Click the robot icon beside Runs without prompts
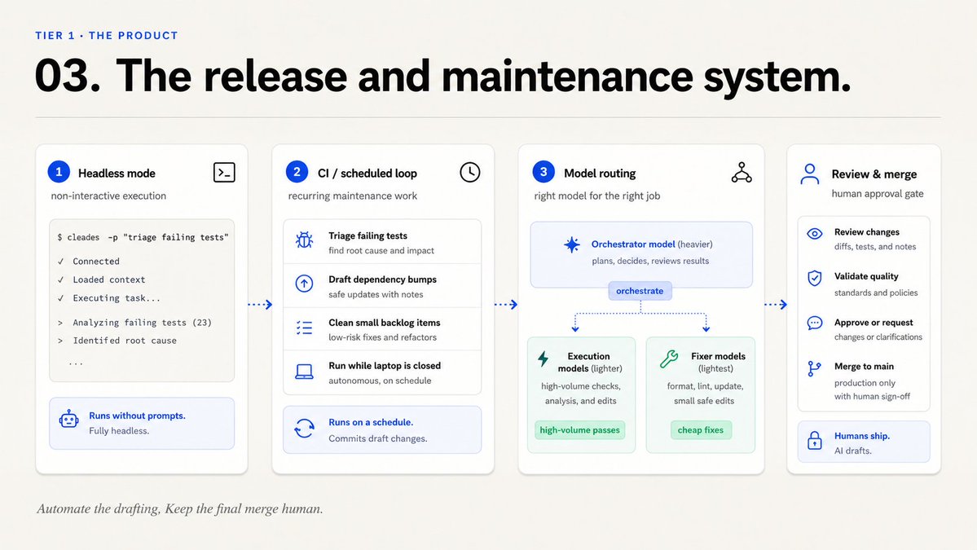 coord(68,420)
